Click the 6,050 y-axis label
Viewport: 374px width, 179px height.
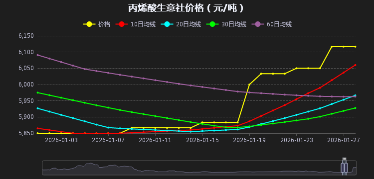tap(26, 68)
